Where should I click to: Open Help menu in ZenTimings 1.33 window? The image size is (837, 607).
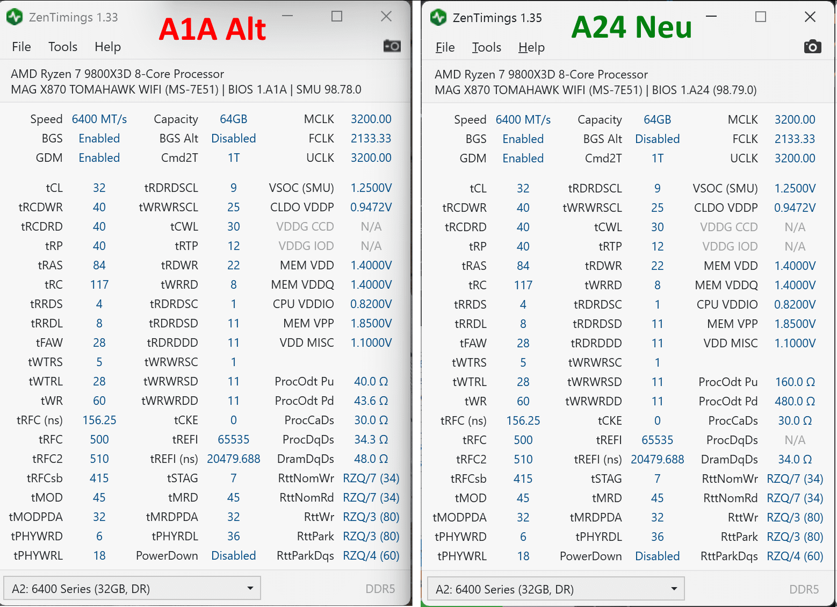click(107, 47)
